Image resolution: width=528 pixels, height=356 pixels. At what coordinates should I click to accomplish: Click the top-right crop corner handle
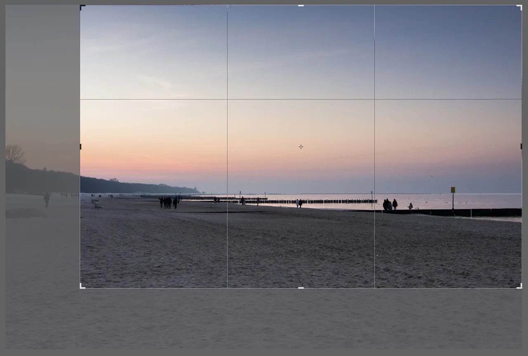[520, 6]
